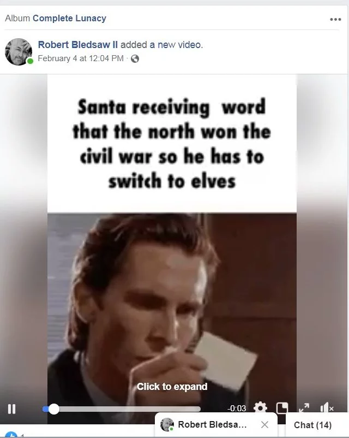Screen dimensions: 349x438
Task: Expand the Chat (14) panel
Action: click(x=312, y=425)
